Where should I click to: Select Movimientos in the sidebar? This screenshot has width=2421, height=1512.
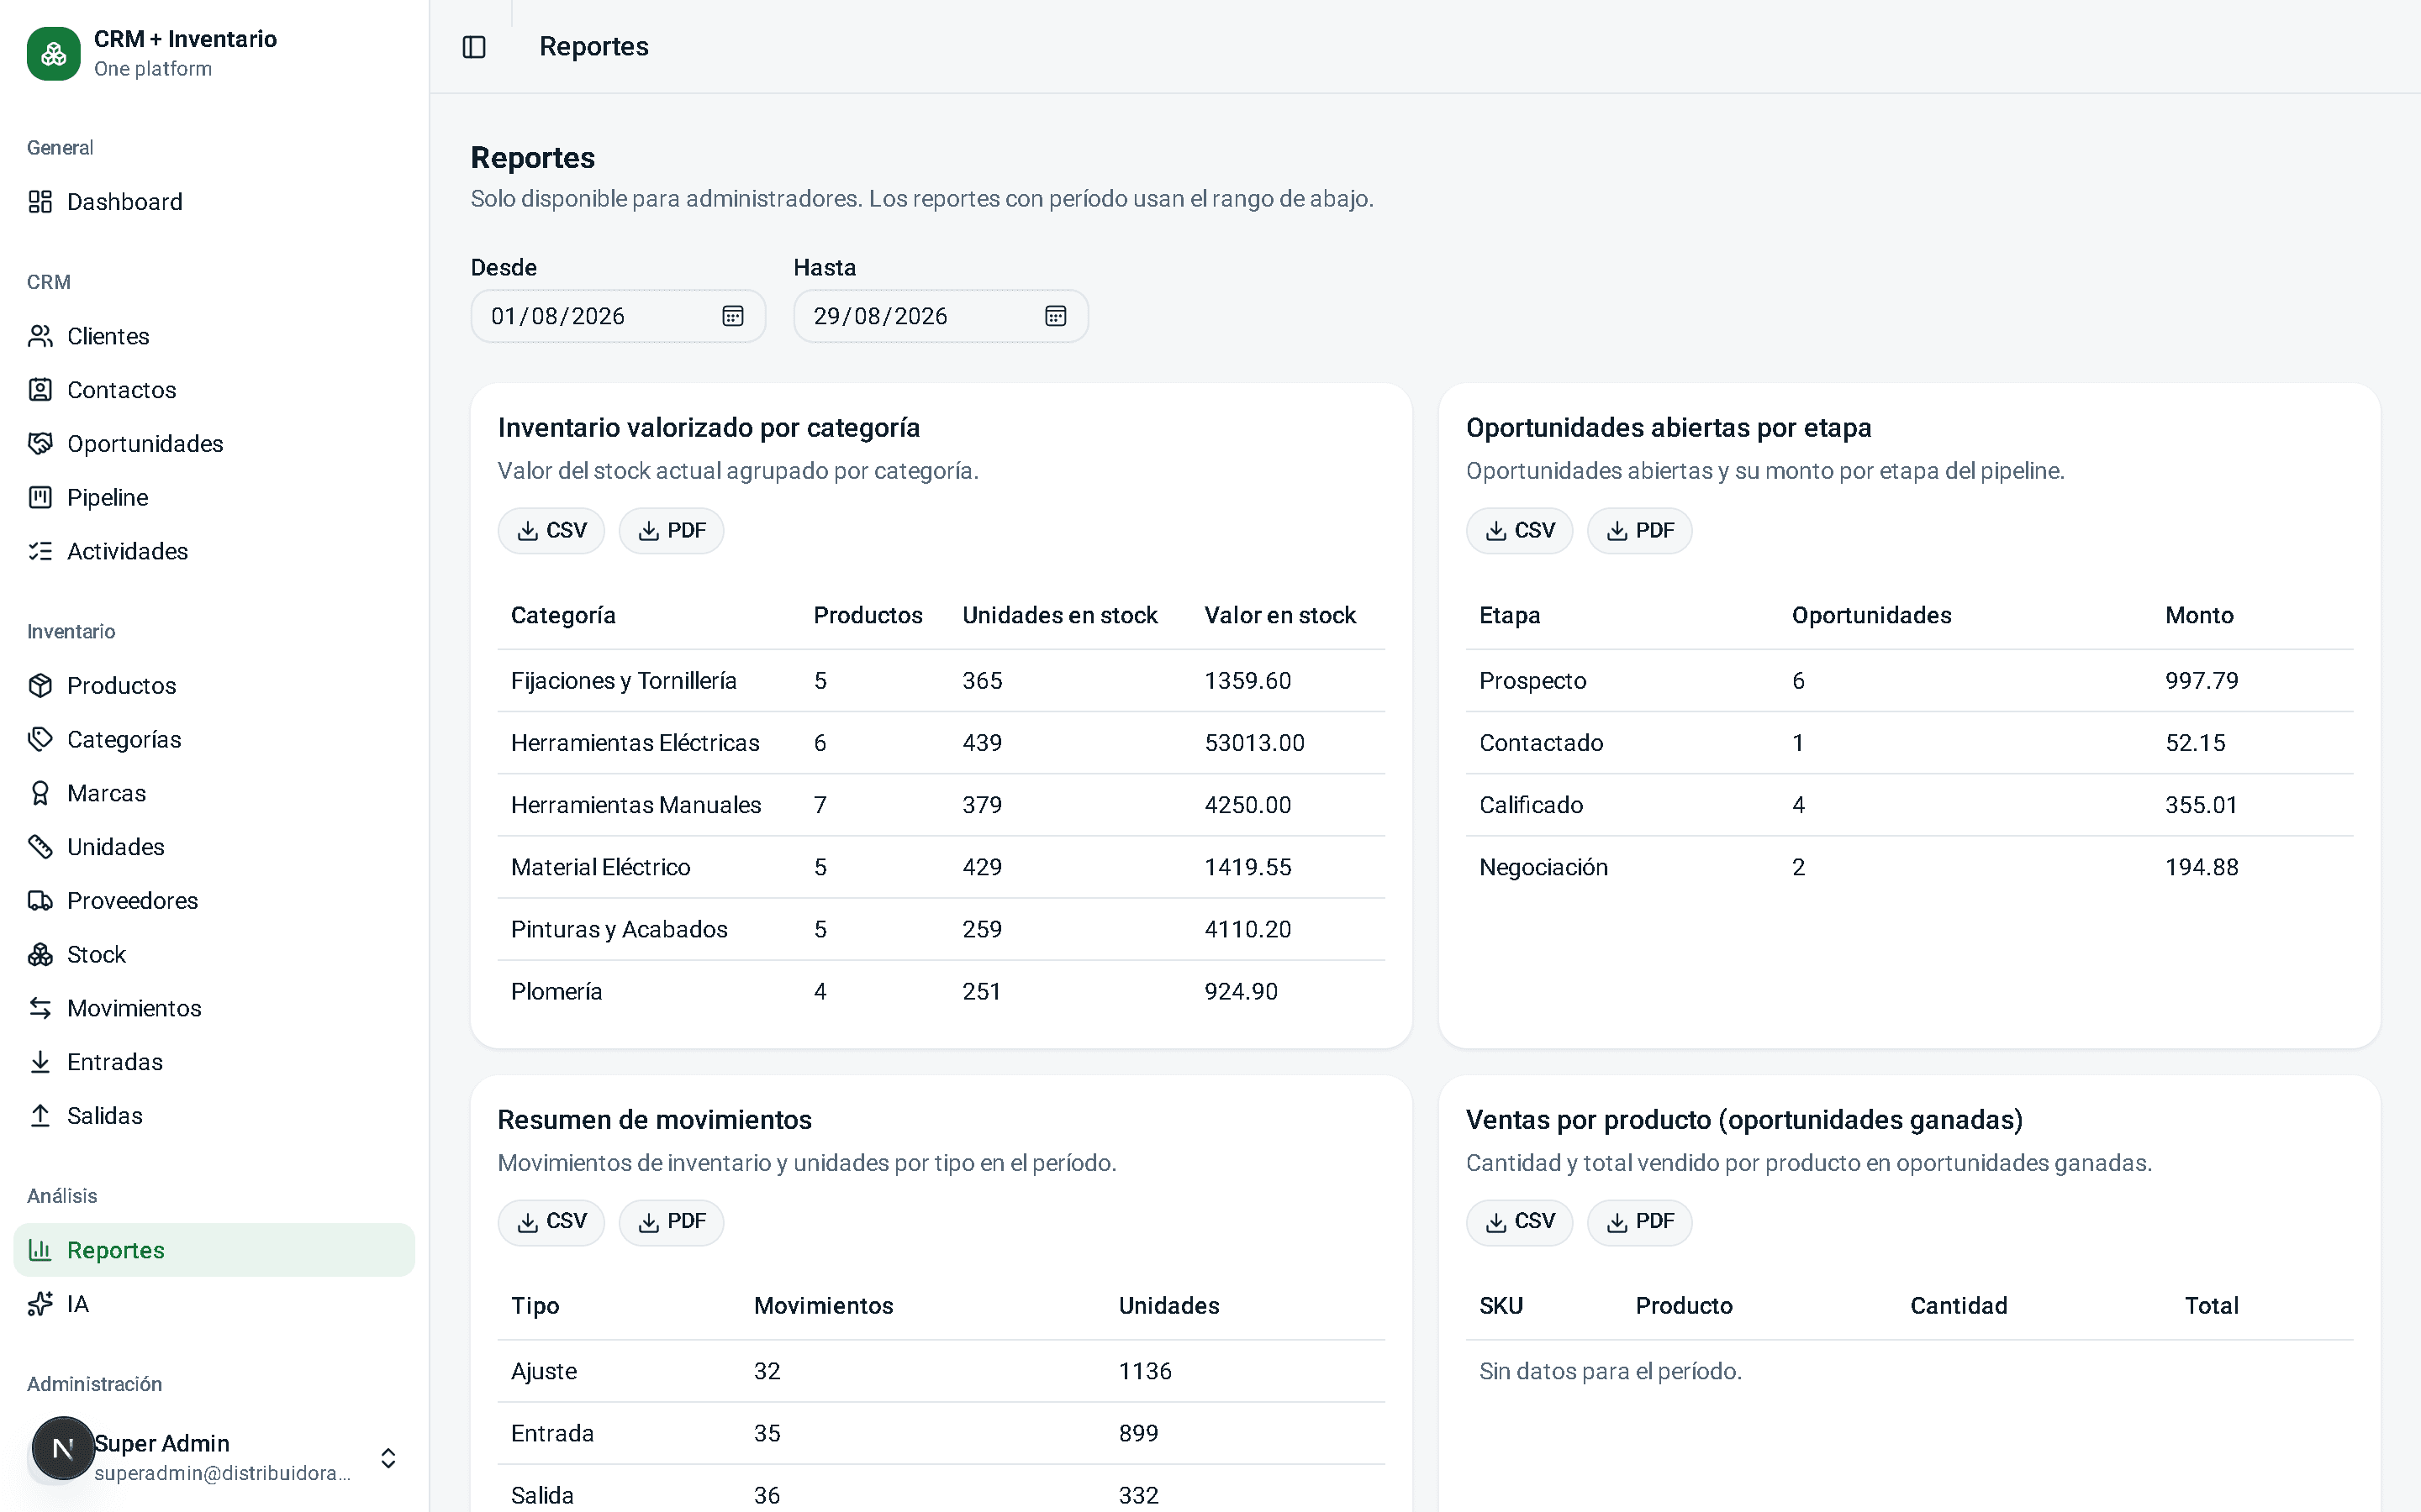pyautogui.click(x=214, y=1008)
